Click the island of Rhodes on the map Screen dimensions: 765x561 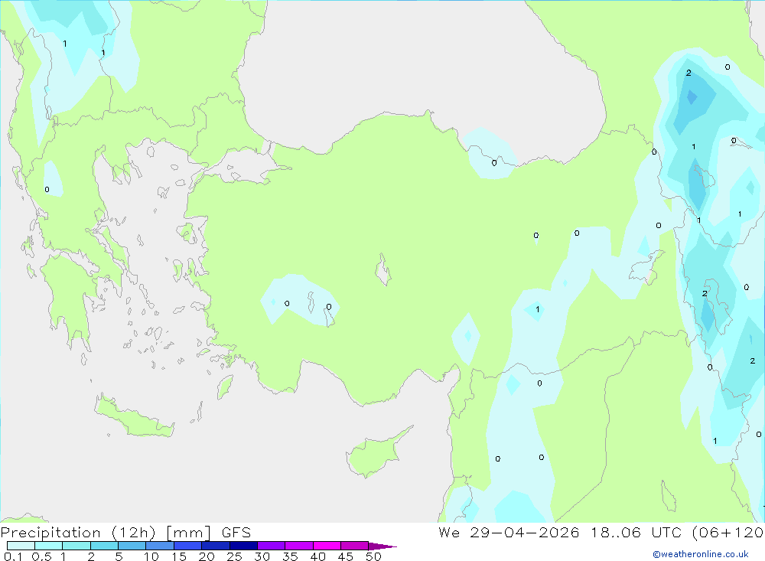click(224, 387)
